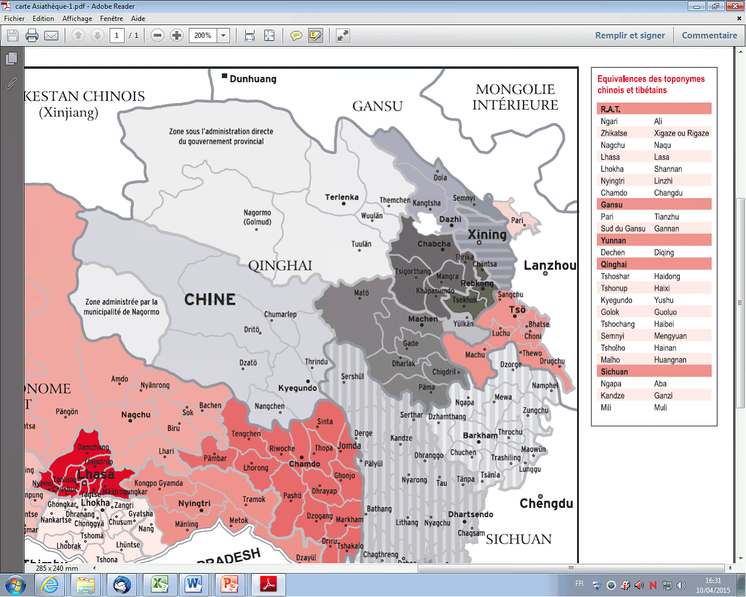Screen dimensions: 746x597
Task: Zoom in with the plus button
Action: 177,36
